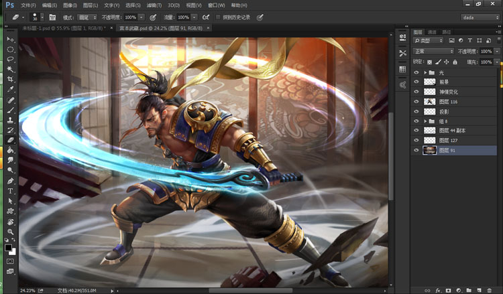The image size is (503, 294).
Task: Open the tool presets collapsed panel icon
Action: (402, 53)
